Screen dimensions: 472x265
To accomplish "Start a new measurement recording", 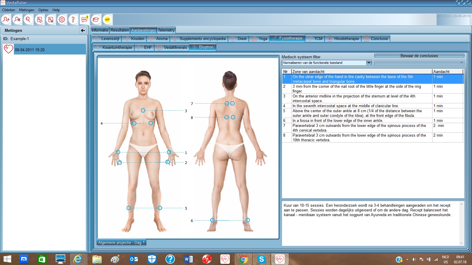I will coord(39,20).
